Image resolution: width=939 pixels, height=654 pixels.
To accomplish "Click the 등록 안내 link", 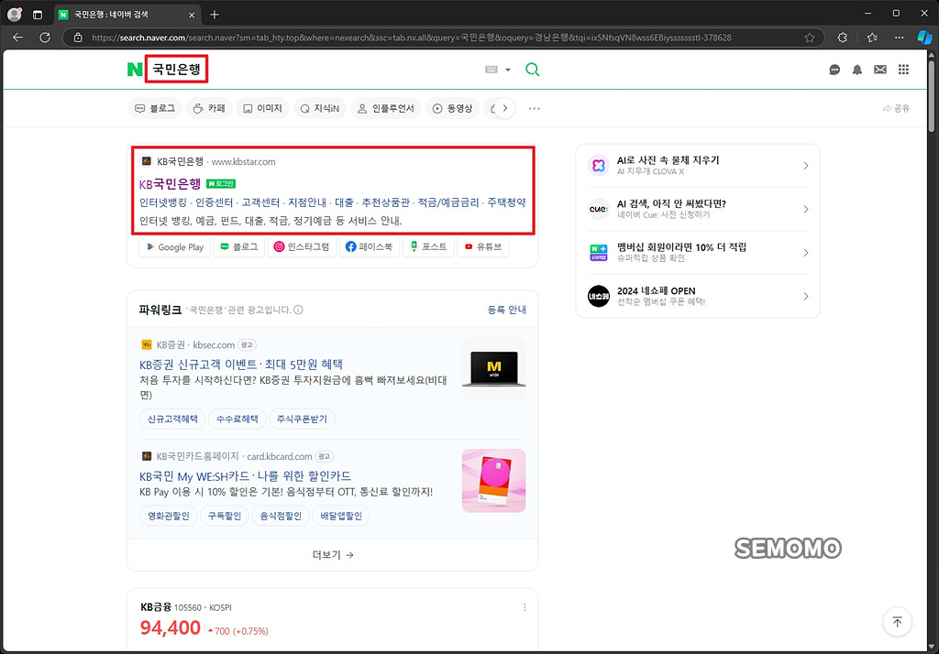I will coord(506,310).
